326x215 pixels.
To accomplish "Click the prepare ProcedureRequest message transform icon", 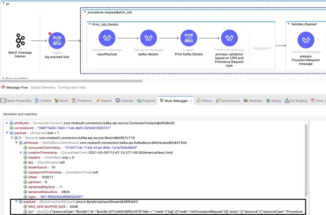I will coord(306,40).
